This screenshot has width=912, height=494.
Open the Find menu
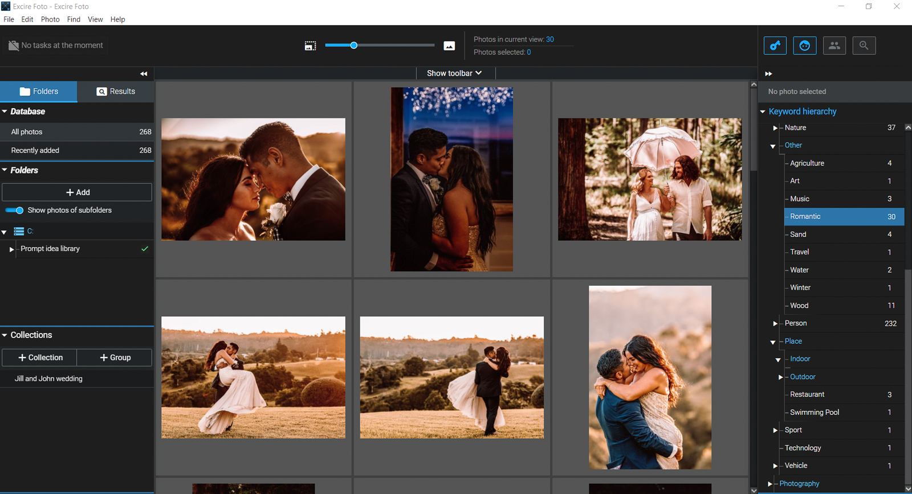pos(74,19)
